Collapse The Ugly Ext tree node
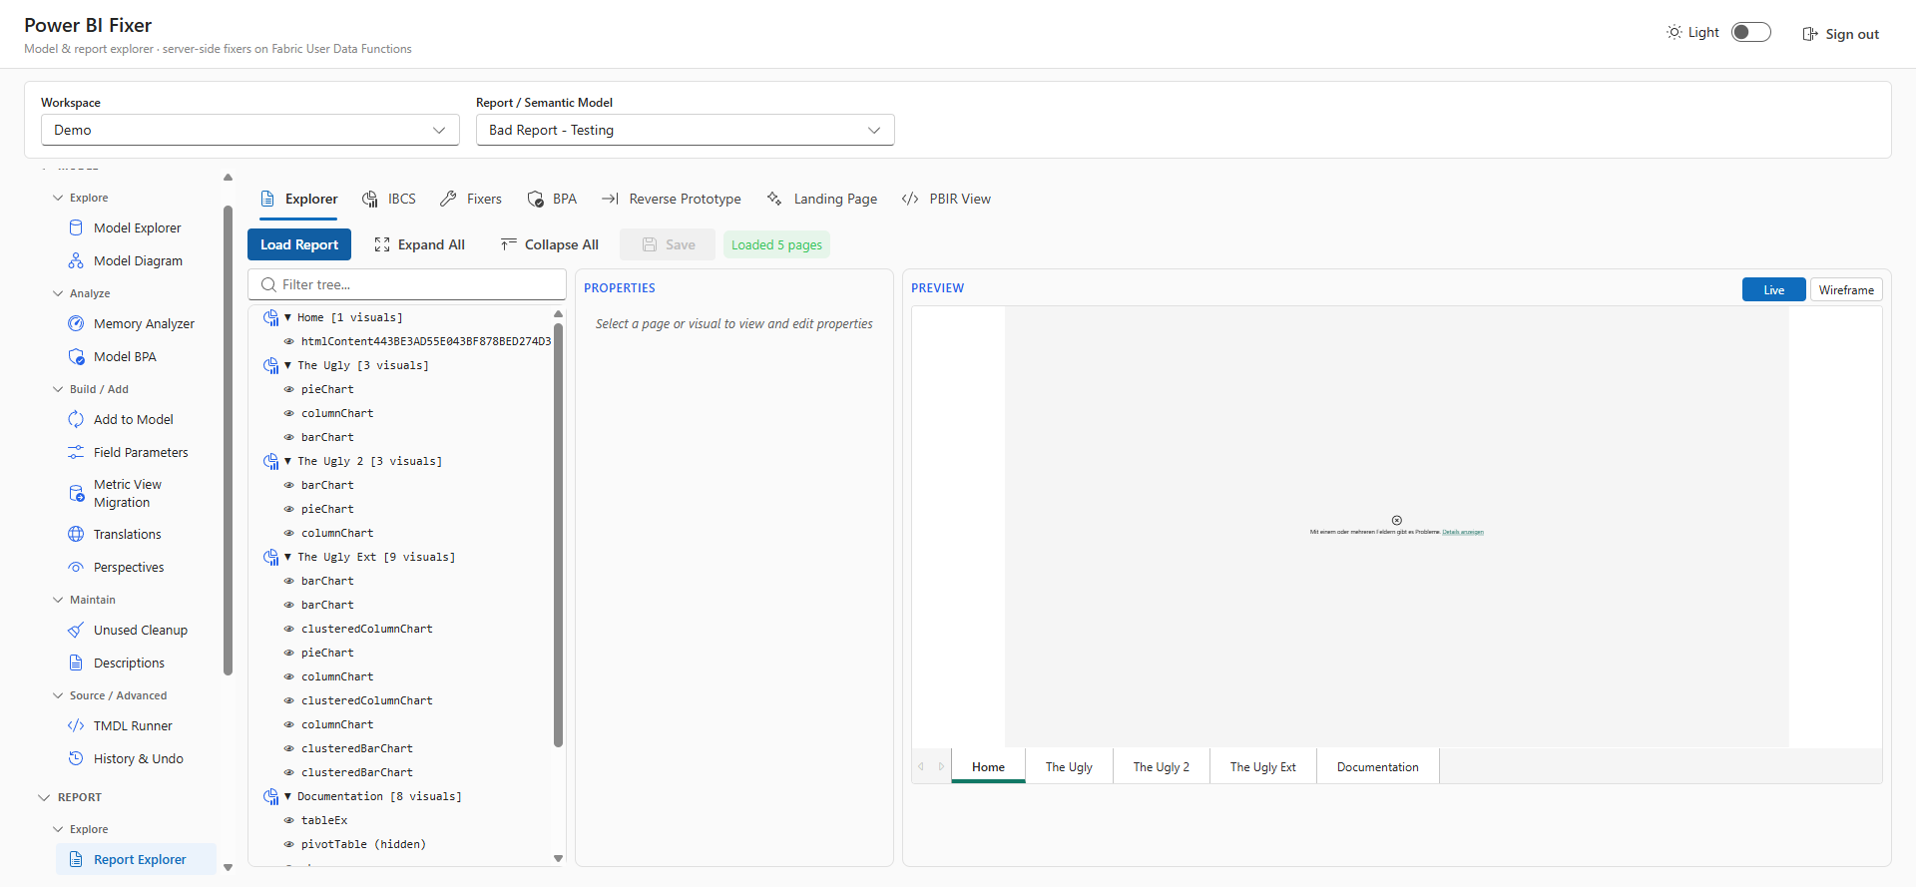 coord(287,557)
